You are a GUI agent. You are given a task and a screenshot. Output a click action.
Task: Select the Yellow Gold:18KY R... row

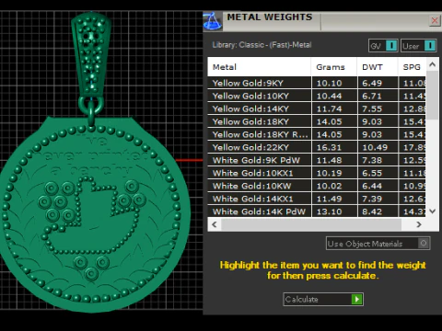pos(317,134)
